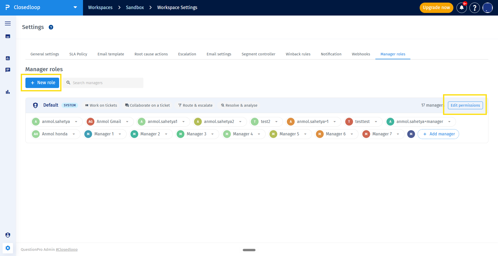Click the QuestionPro logo icon

[x=8, y=8]
